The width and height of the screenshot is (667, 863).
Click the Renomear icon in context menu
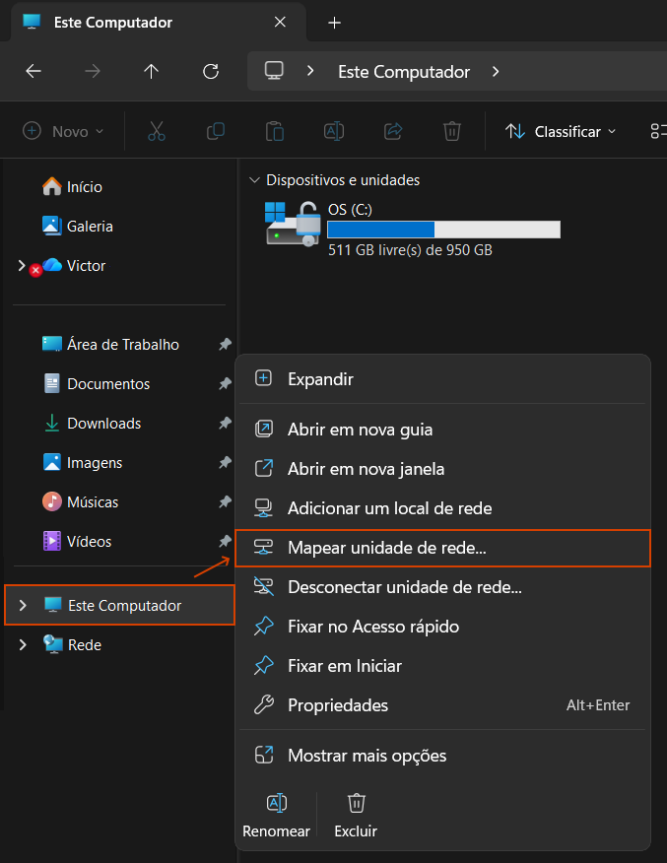point(276,803)
